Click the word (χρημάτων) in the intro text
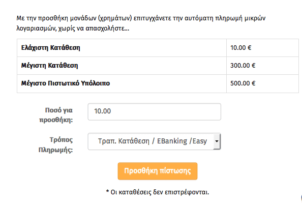 point(115,18)
